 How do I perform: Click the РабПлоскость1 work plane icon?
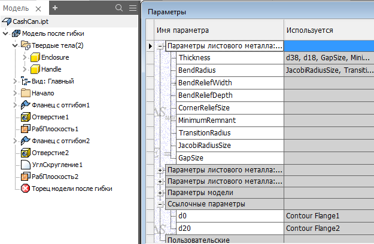pos(26,129)
